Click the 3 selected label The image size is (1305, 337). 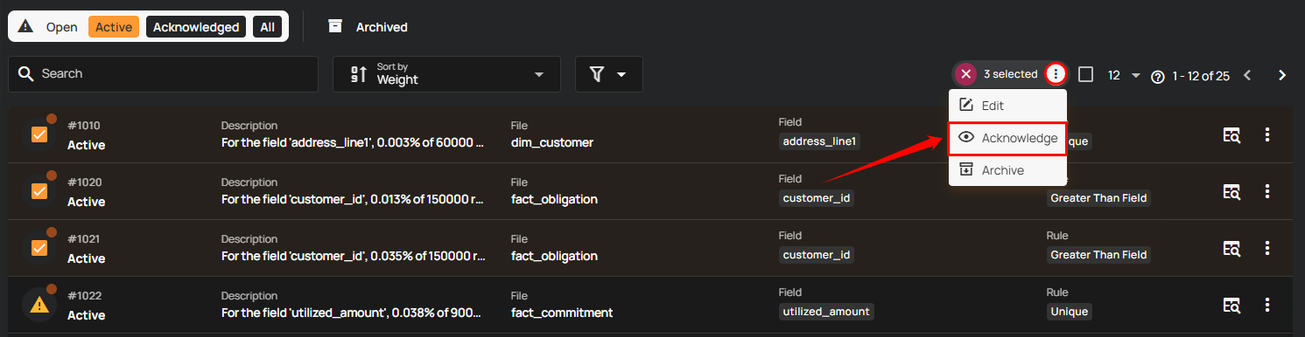(x=1010, y=74)
